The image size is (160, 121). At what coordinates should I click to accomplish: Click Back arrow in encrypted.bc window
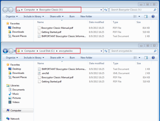tap(5, 51)
